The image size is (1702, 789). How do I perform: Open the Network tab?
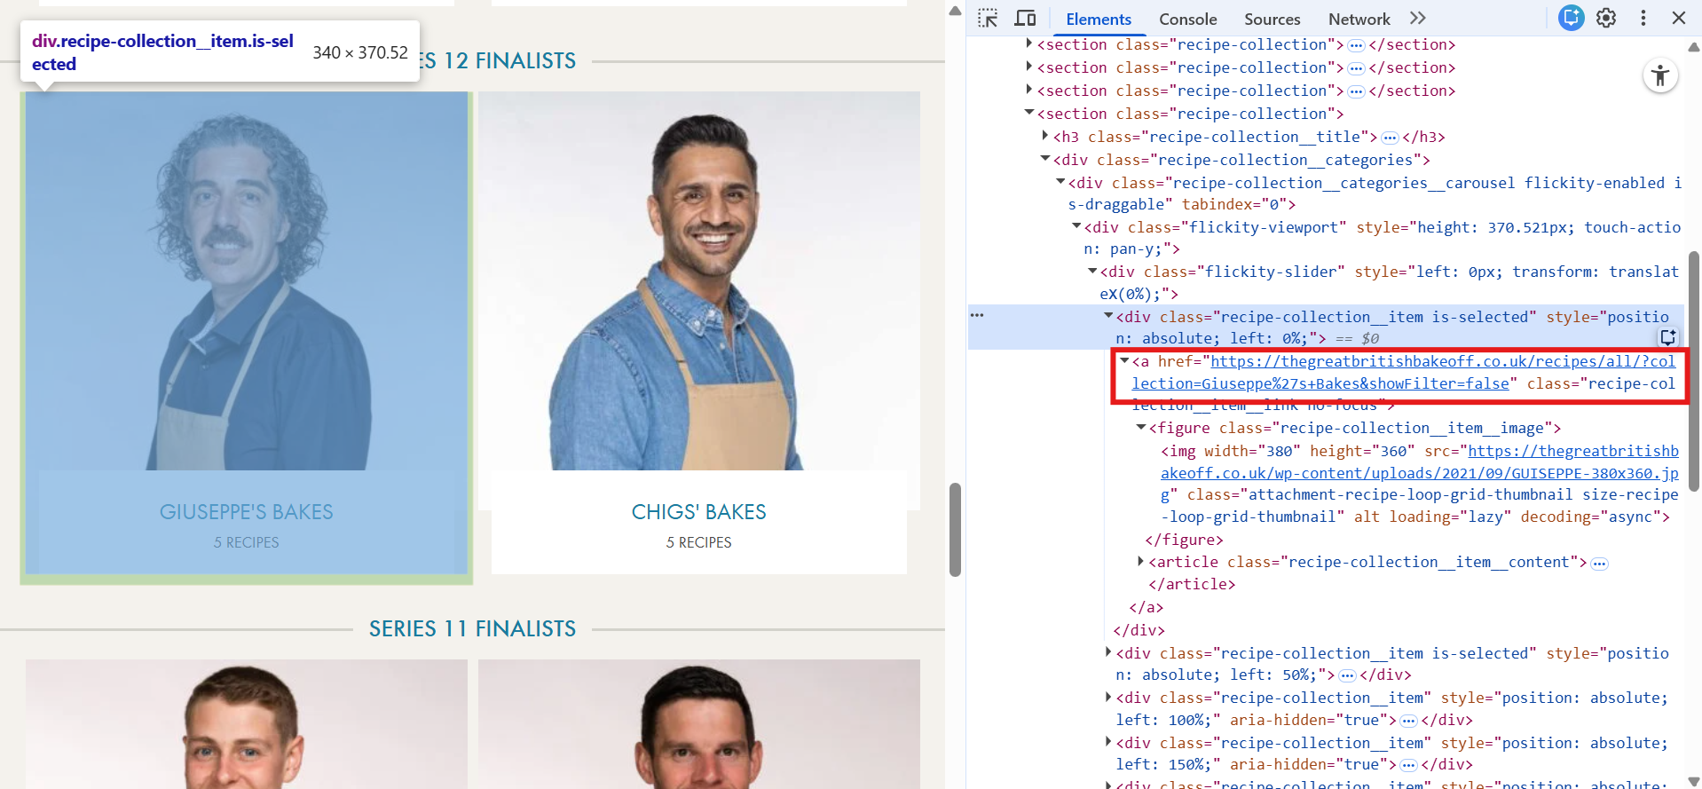click(x=1359, y=19)
